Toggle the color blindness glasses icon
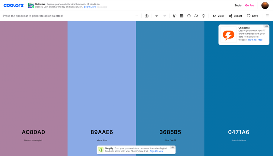Screen dimensions: 273x156 196,16
